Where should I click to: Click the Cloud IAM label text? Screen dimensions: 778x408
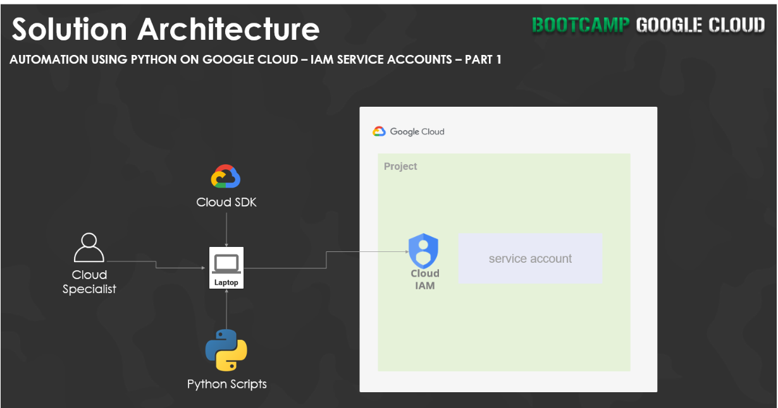(424, 279)
